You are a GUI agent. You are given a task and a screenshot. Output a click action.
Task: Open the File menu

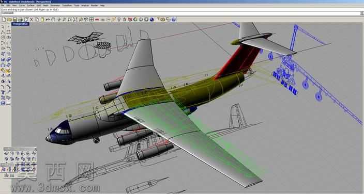(x=3, y=5)
